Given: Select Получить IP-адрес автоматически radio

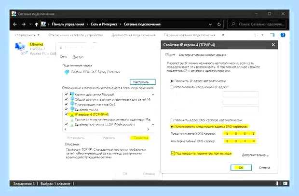Looking at the screenshot, I should pos(172,81).
